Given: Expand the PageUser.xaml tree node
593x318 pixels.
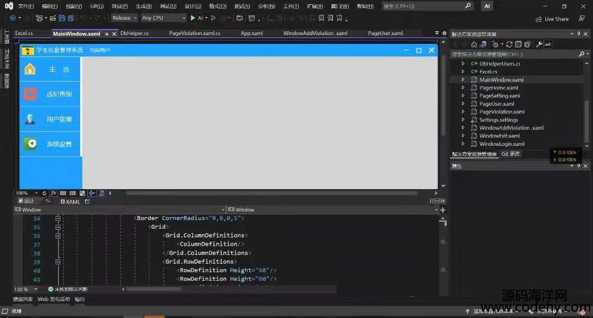Looking at the screenshot, I should coord(463,104).
